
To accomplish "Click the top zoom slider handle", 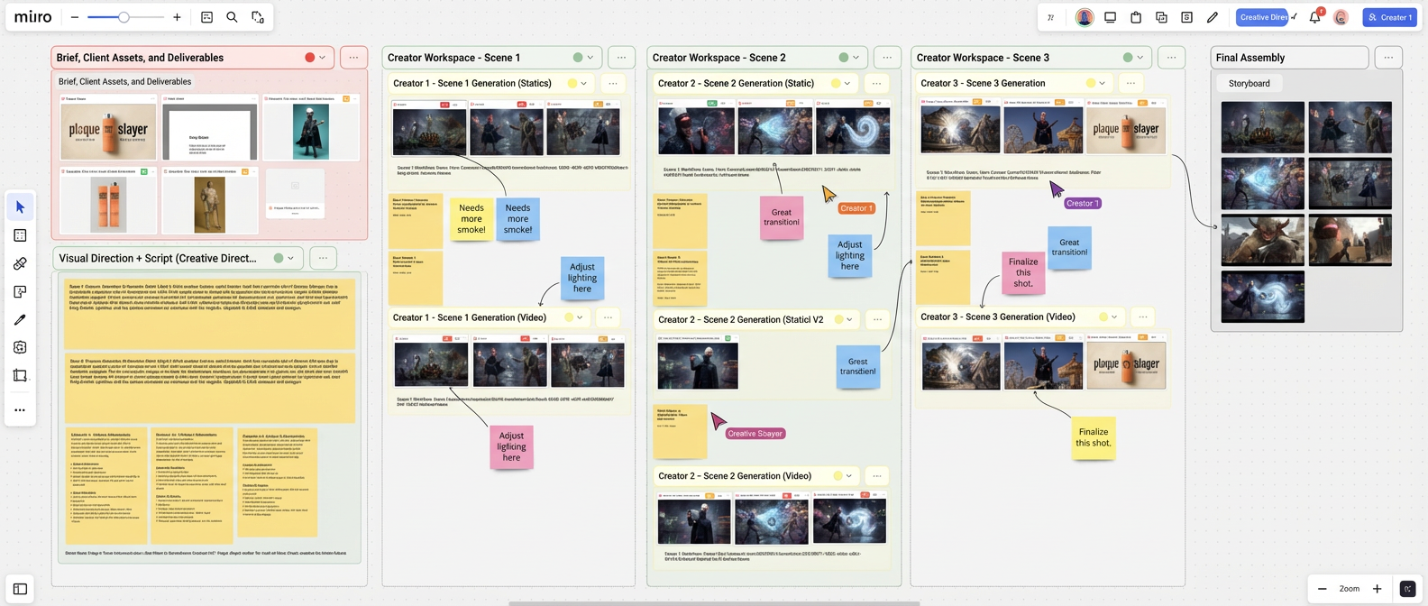I will [124, 17].
